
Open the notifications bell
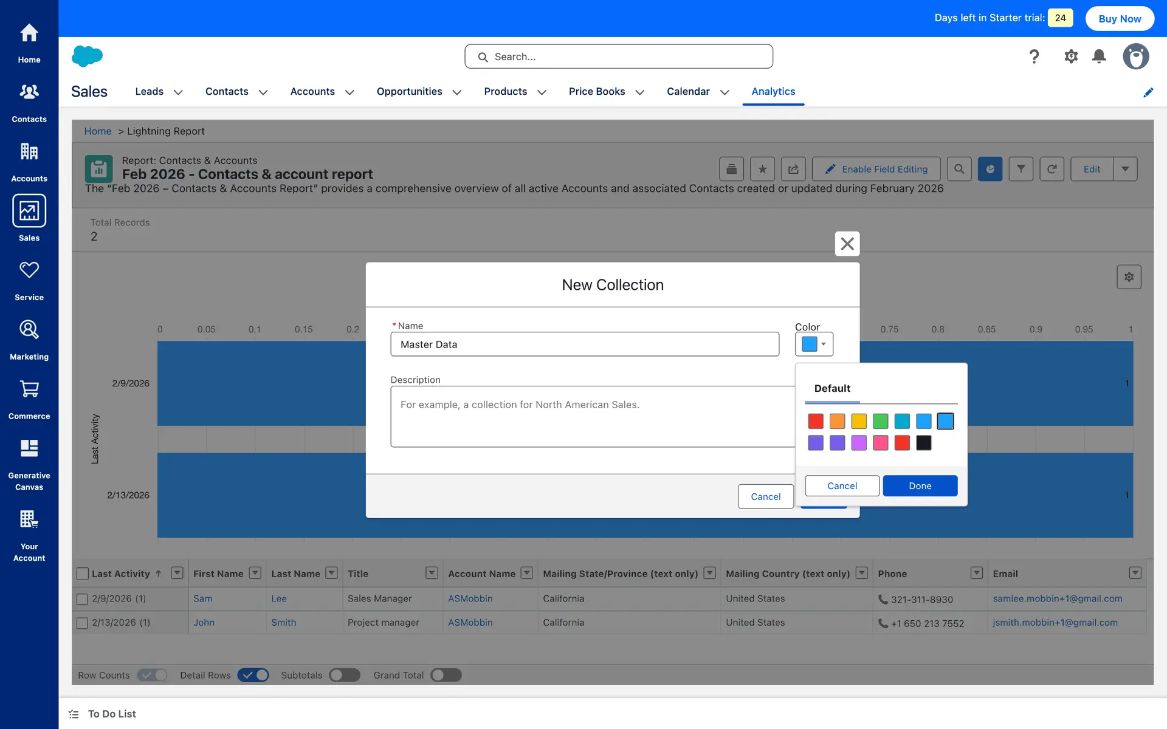(1099, 56)
